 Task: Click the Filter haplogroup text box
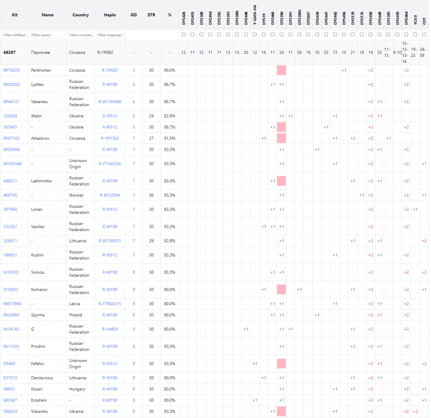tap(110, 35)
